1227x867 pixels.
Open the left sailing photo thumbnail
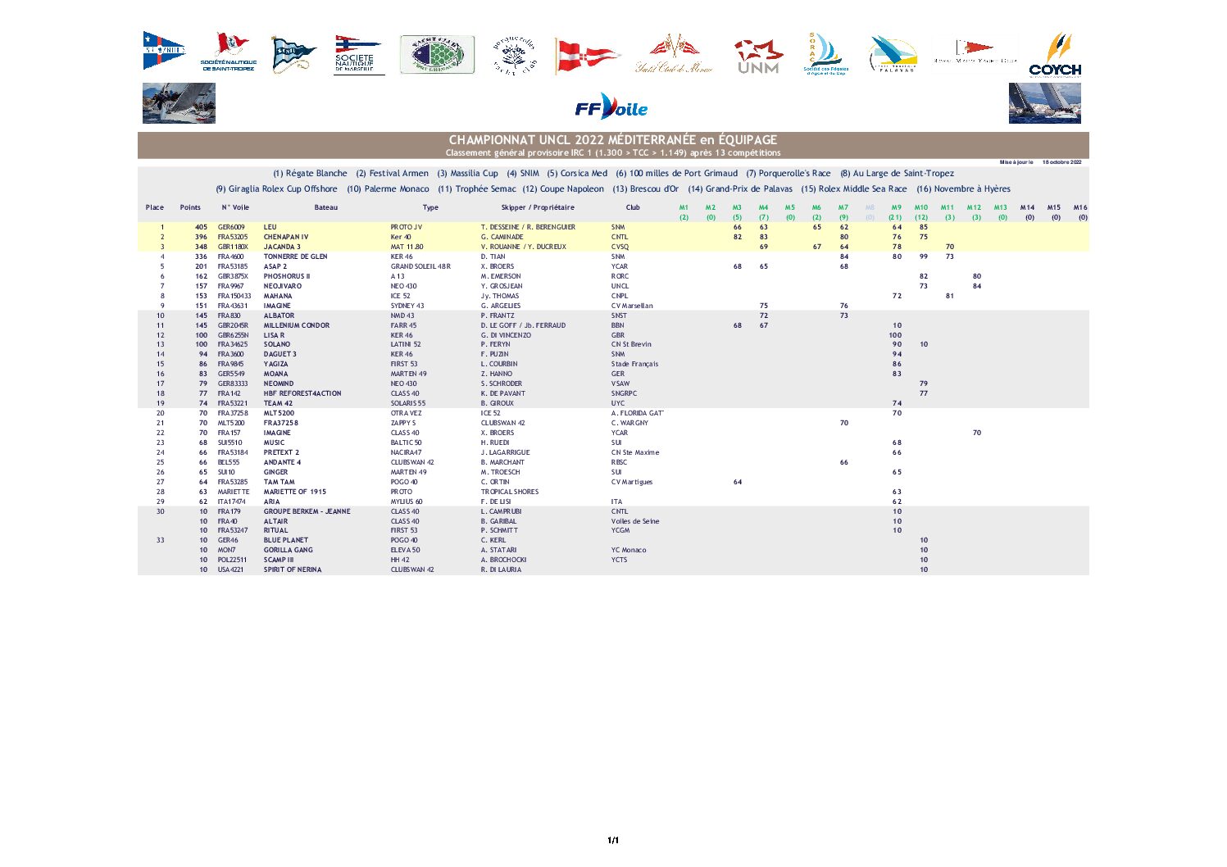(x=179, y=103)
